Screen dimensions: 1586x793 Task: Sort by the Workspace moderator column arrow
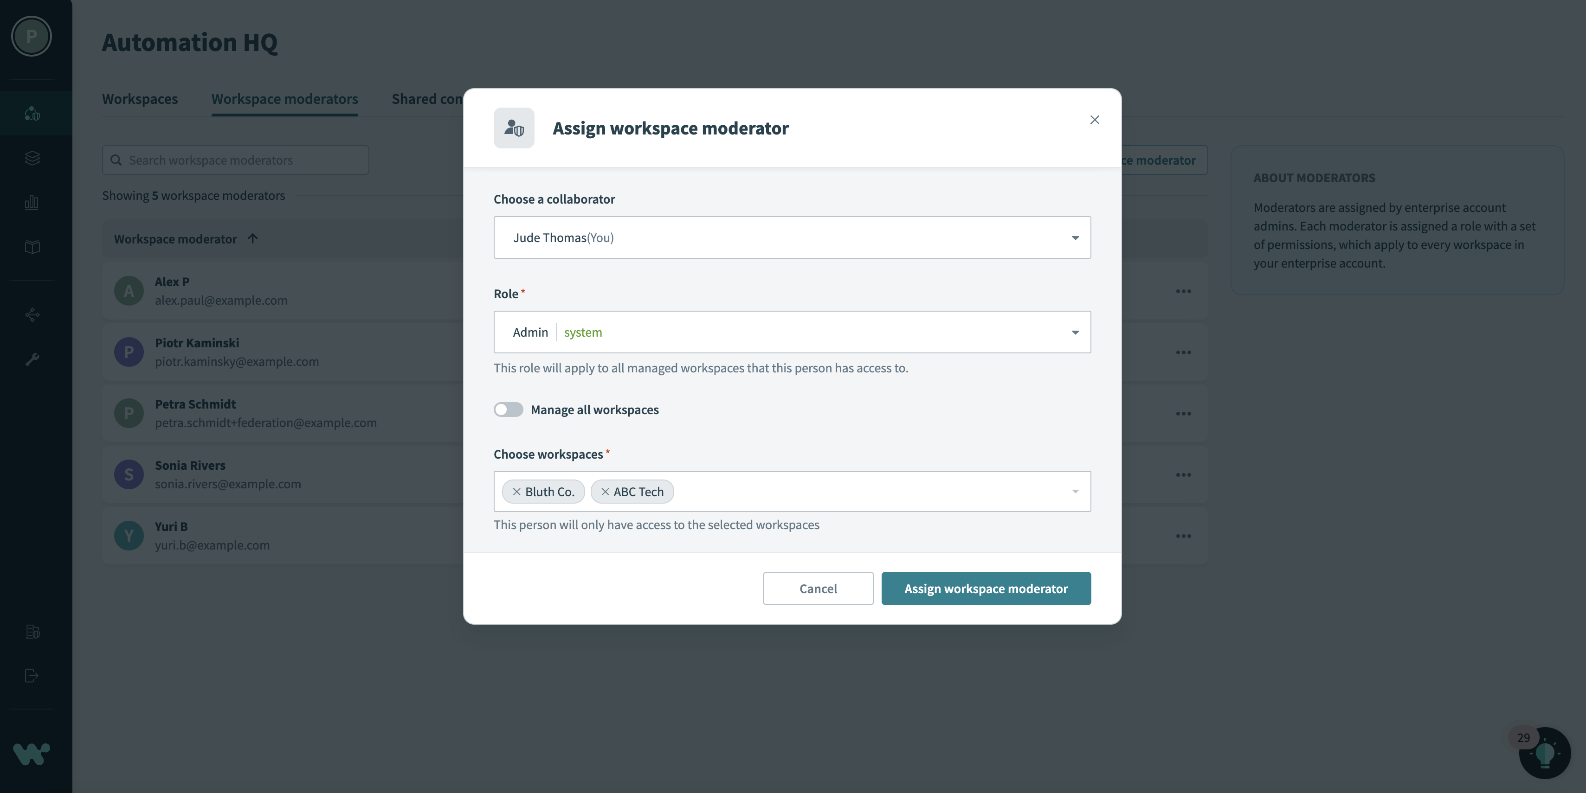(x=252, y=239)
